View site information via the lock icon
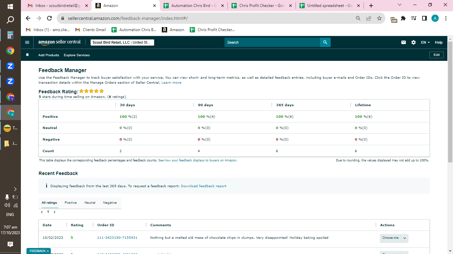453x254 pixels. (x=62, y=19)
